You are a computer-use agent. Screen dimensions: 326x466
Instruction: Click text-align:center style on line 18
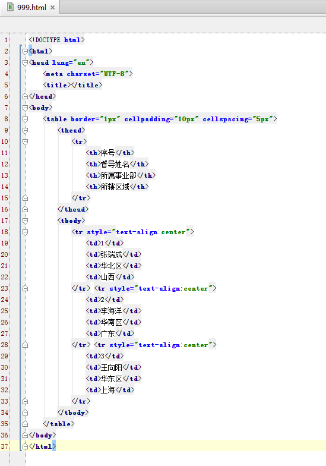point(151,232)
